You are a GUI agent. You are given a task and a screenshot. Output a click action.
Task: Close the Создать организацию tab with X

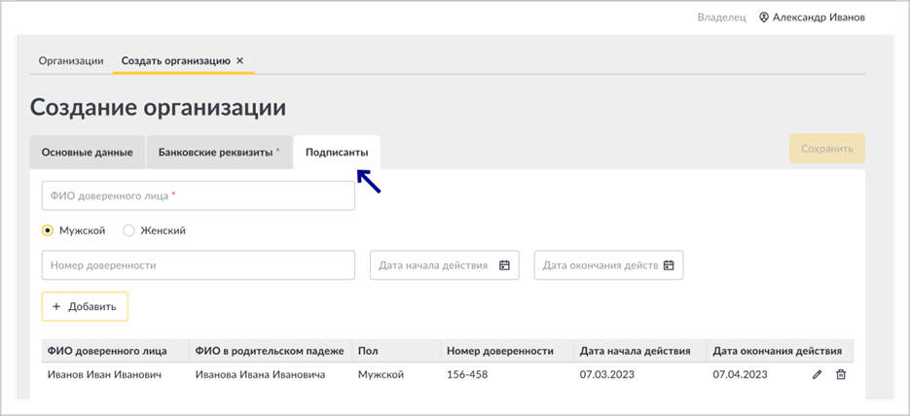[239, 61]
